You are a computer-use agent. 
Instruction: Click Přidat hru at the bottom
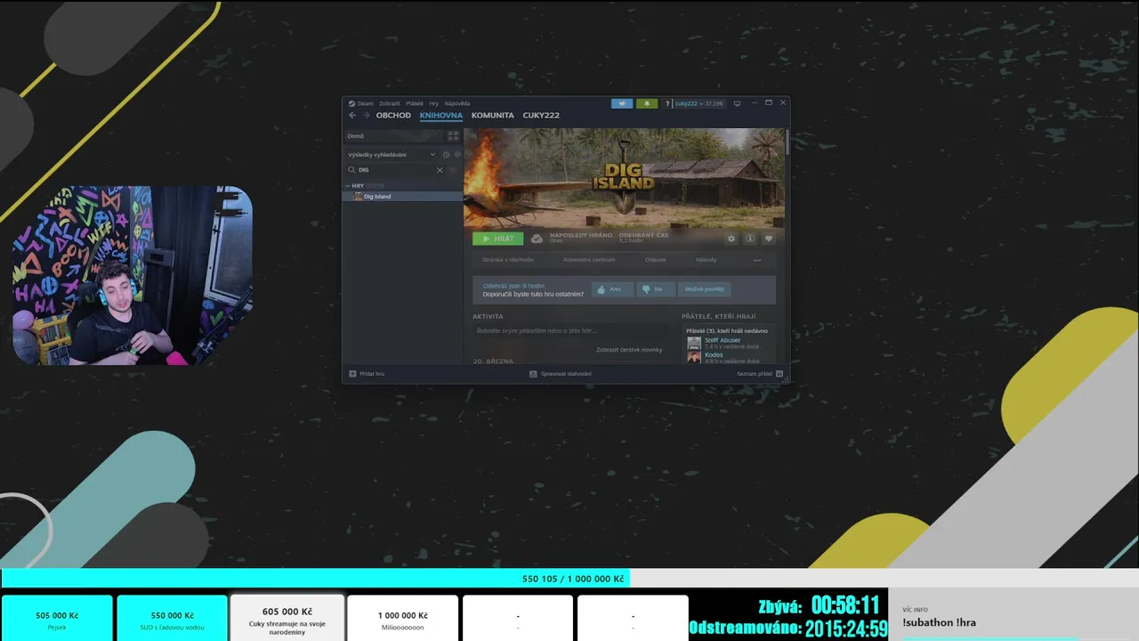pyautogui.click(x=372, y=374)
